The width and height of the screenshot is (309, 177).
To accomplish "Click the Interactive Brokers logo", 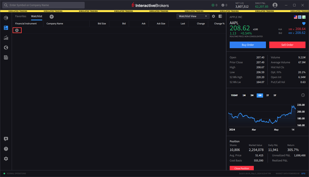I will (x=150, y=5).
